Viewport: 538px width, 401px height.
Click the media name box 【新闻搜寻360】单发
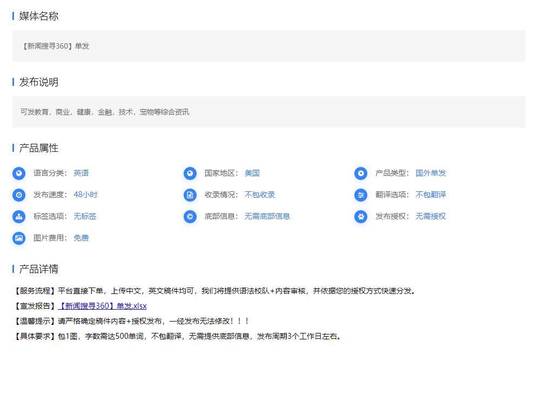point(268,46)
